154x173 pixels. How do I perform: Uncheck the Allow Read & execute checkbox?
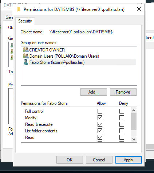pos(100,124)
